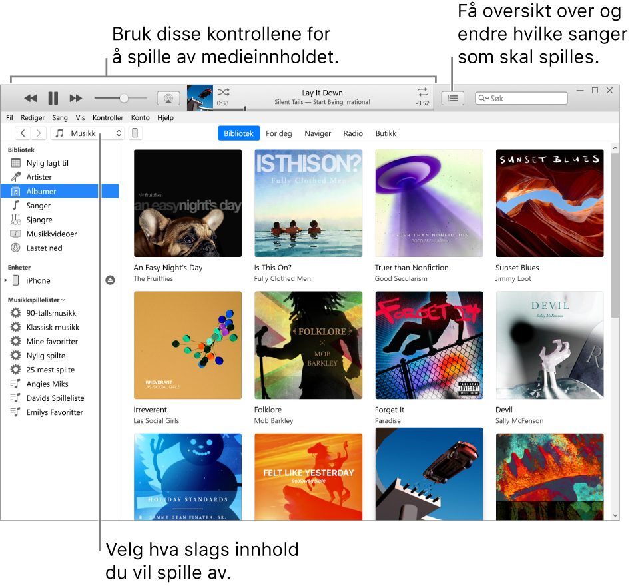Viewport: 636px width, 586px height.
Task: Open AirPlay output options
Action: 168,98
